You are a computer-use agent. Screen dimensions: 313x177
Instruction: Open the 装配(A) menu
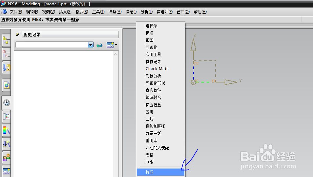(115, 12)
